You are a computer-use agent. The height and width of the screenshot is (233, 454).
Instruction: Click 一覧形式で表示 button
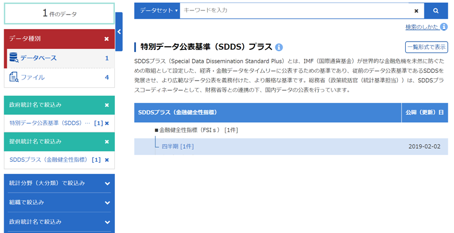tap(426, 47)
